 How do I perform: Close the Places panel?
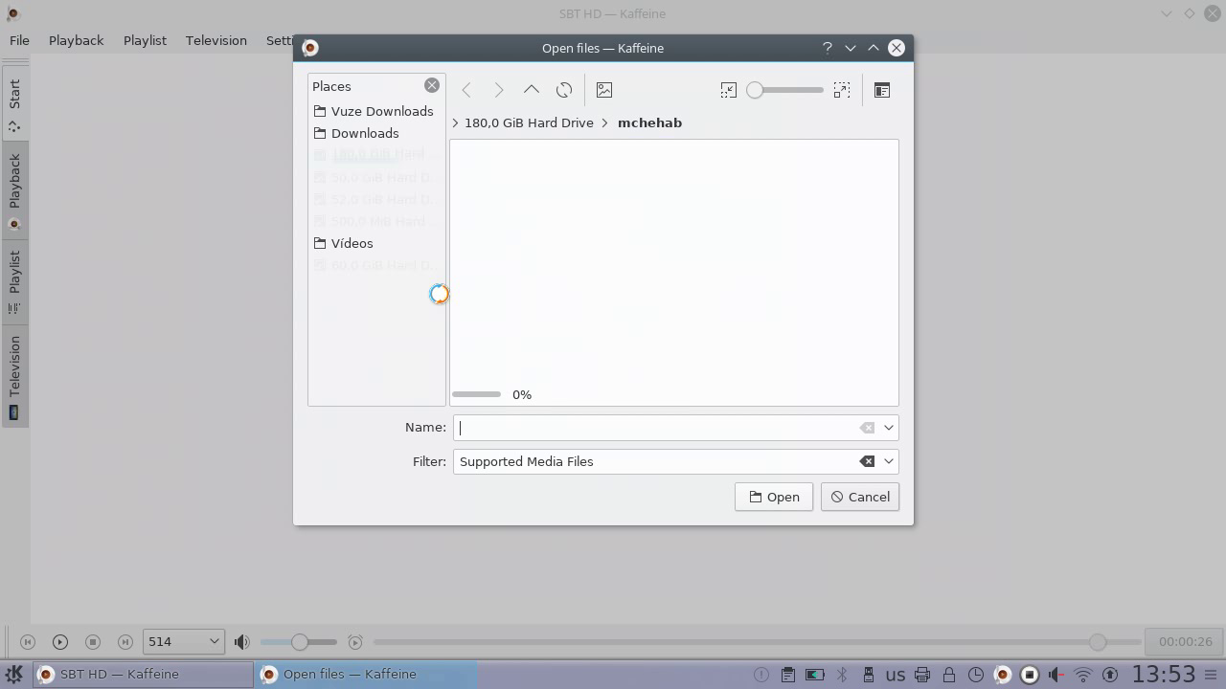pyautogui.click(x=432, y=85)
